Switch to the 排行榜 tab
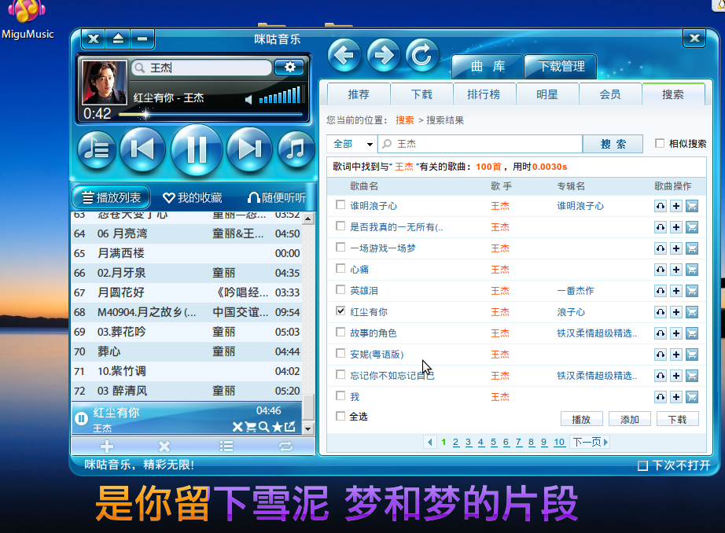Image resolution: width=725 pixels, height=533 pixels. click(x=484, y=94)
